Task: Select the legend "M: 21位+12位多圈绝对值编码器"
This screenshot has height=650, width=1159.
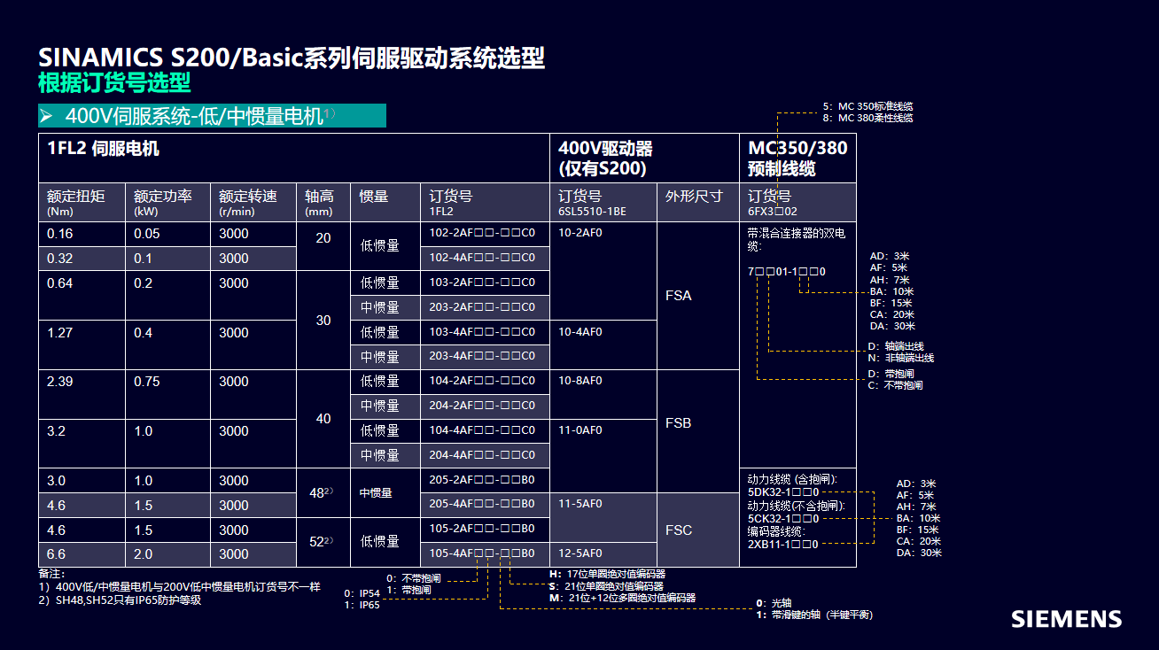Action: 622,598
